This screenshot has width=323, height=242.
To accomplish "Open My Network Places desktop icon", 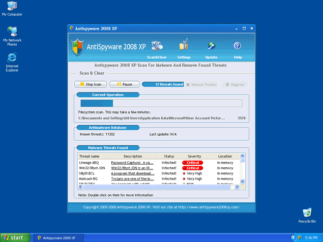I will (12, 33).
